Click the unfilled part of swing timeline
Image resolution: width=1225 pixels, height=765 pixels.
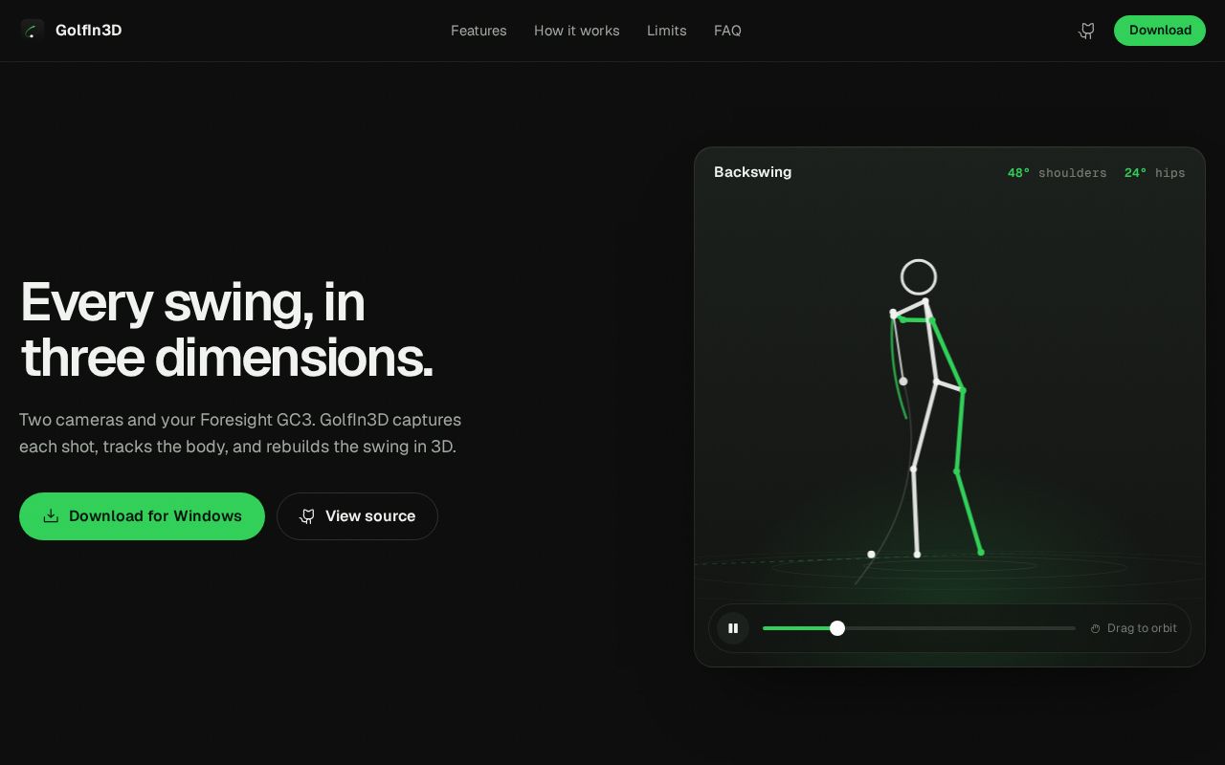click(x=961, y=628)
